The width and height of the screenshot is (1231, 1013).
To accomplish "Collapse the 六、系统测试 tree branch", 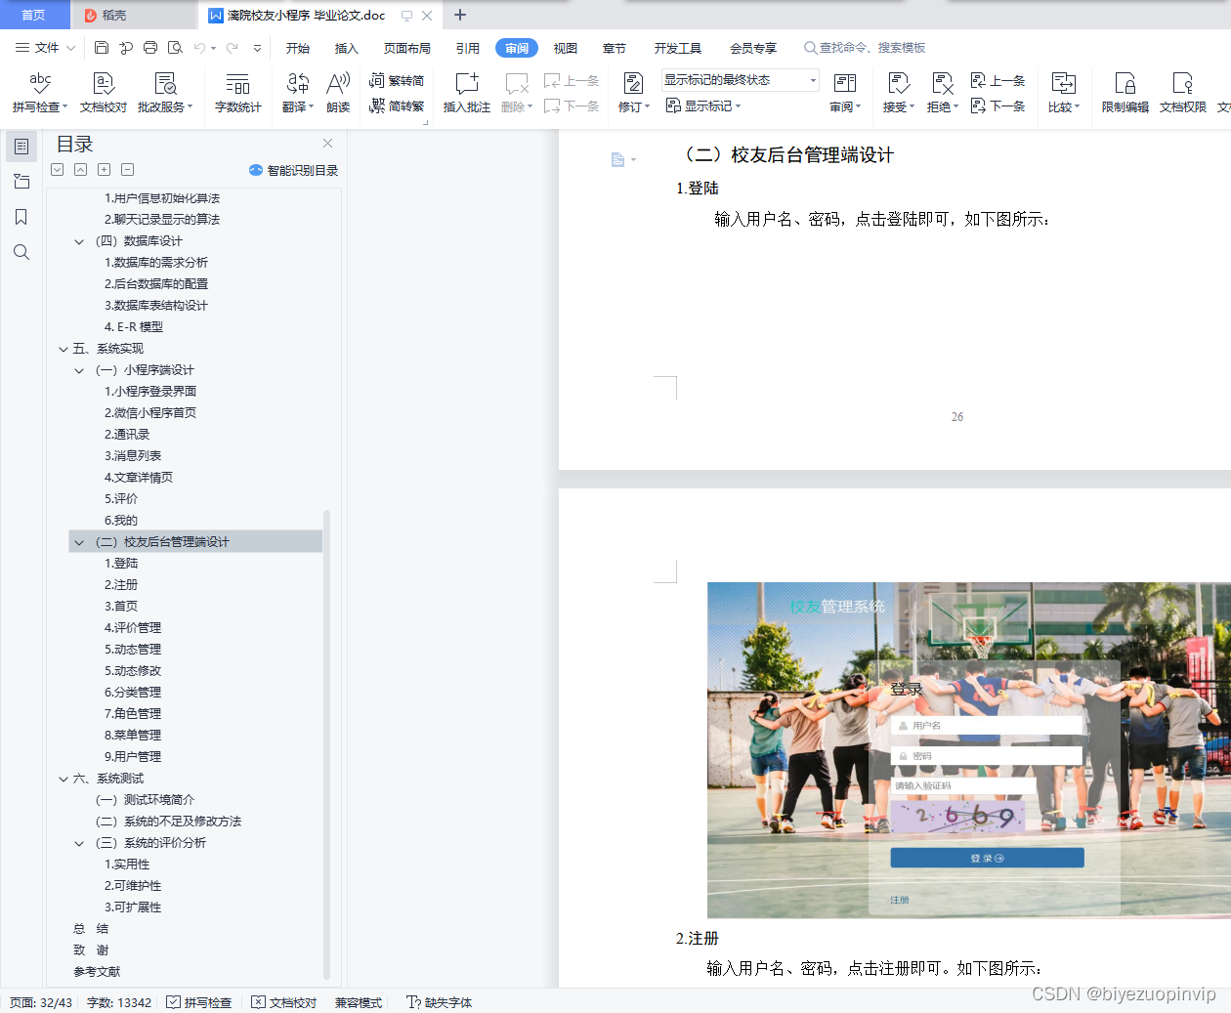I will point(63,777).
